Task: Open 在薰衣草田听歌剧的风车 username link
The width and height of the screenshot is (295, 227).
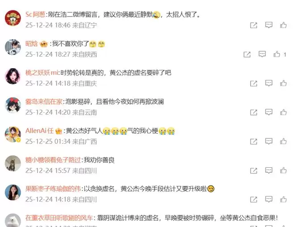Action: tap(59, 218)
